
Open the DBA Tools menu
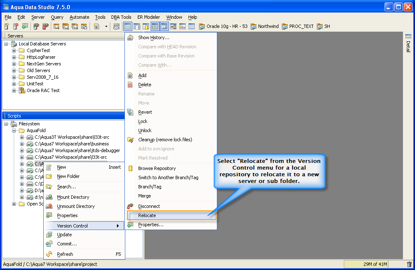121,17
